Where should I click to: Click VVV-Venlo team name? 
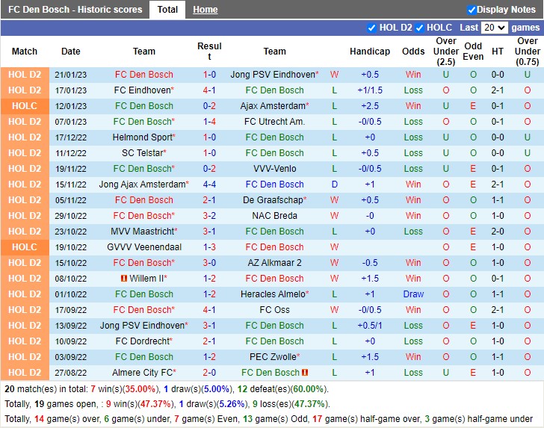click(x=274, y=169)
